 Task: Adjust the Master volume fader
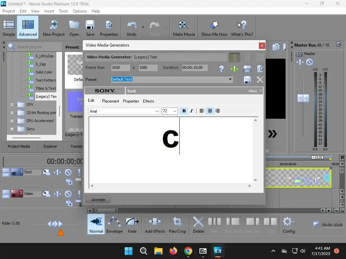point(303,98)
